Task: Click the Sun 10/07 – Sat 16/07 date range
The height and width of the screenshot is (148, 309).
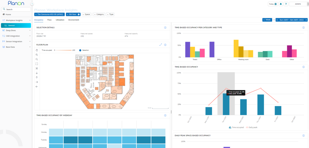Action: [x=291, y=20]
